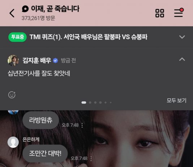Tap 모두 보기 to view all

click(x=176, y=100)
